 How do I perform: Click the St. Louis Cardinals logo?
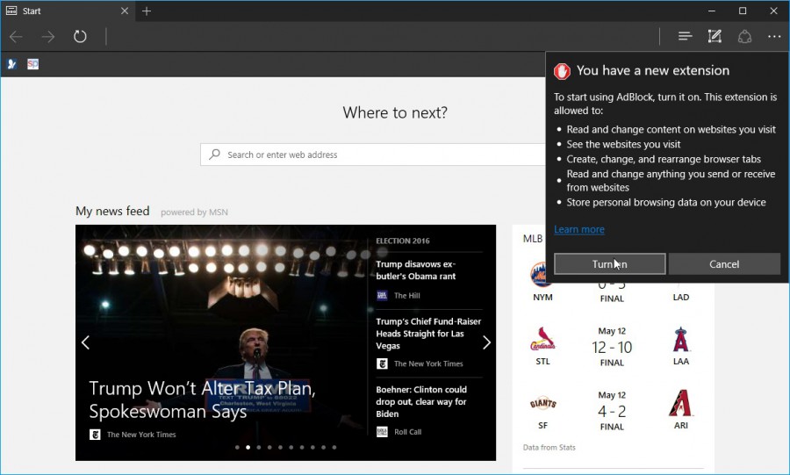(x=542, y=339)
